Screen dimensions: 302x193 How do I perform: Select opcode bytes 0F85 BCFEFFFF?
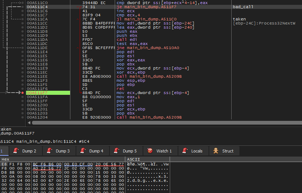click(99, 48)
